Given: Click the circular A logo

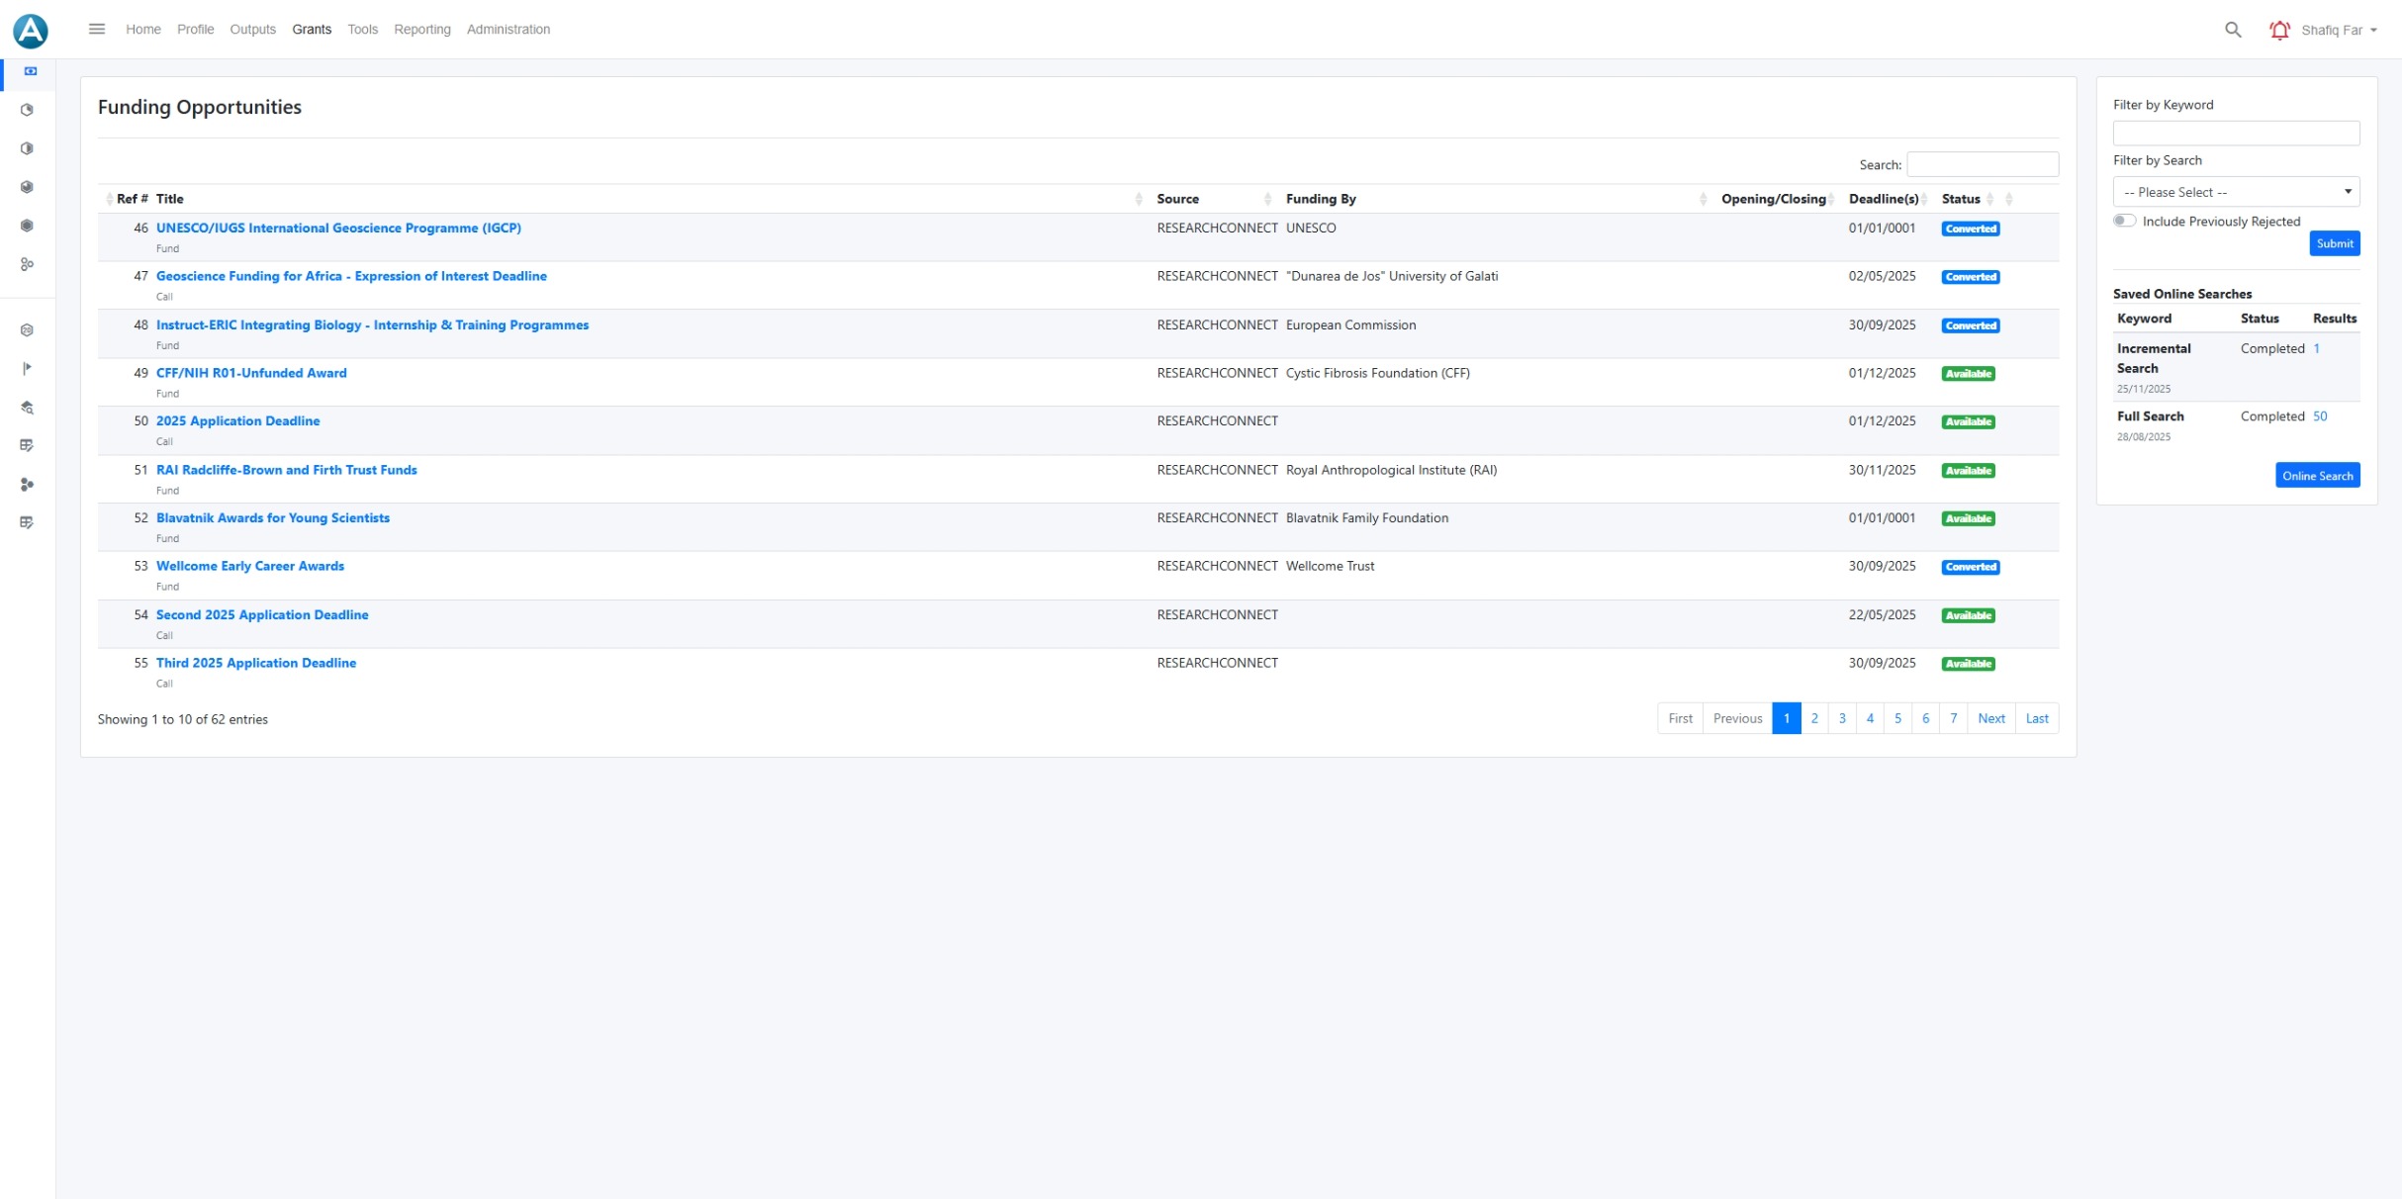Looking at the screenshot, I should point(31,31).
